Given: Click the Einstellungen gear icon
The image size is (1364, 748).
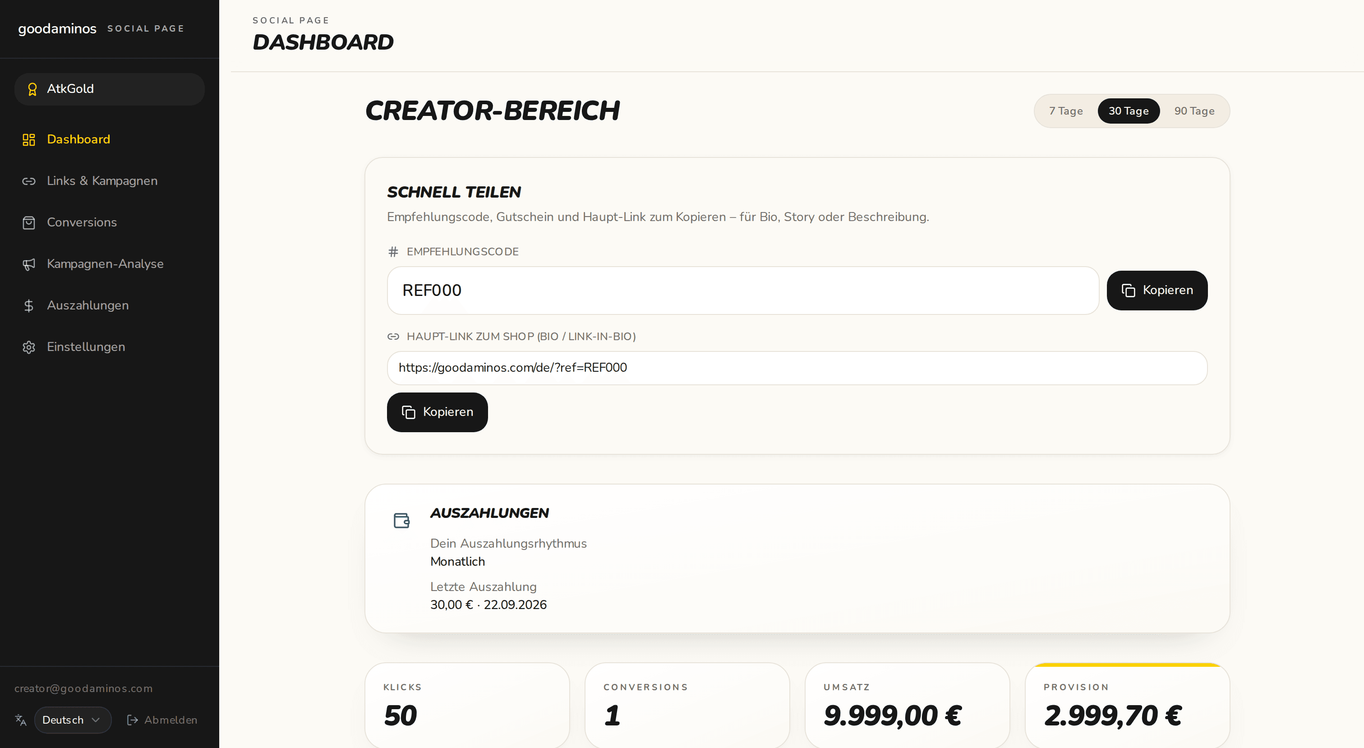Looking at the screenshot, I should [28, 347].
